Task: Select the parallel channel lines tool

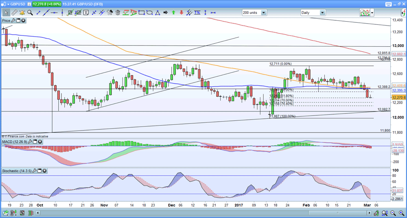Action: pos(101,12)
